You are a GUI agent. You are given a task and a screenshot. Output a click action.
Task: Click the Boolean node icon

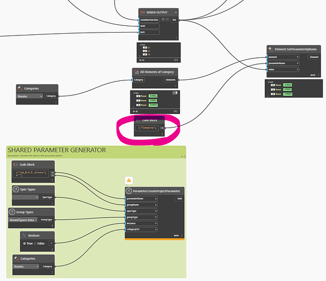[x=24, y=235]
